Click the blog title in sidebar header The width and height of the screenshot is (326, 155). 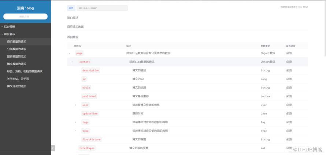pos(25,8)
